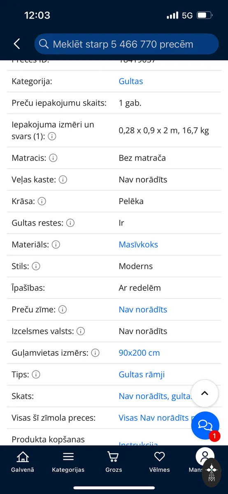228x494 pixels.
Task: Tap info icon next to Krāsa
Action: (42, 201)
